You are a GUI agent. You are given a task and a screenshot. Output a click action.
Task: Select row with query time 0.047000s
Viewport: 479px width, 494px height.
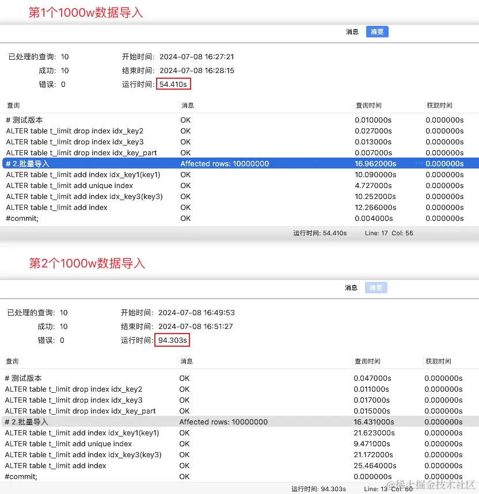pos(239,378)
